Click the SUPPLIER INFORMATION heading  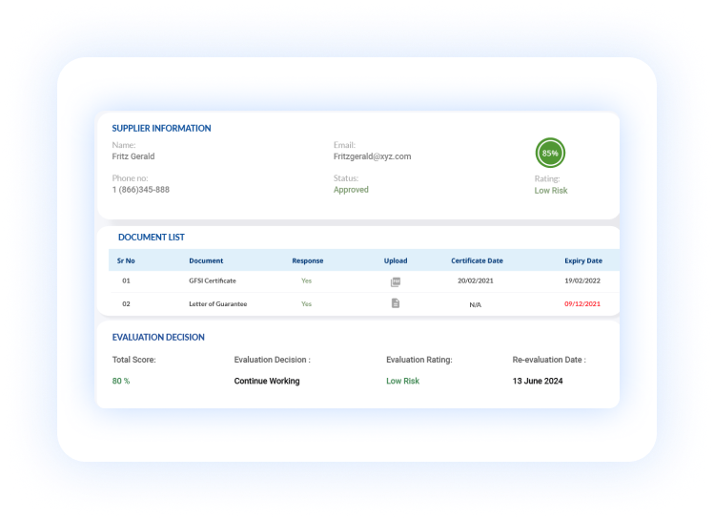pyautogui.click(x=162, y=129)
